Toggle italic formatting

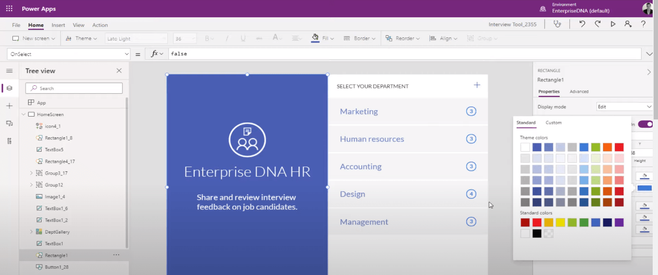coord(227,39)
